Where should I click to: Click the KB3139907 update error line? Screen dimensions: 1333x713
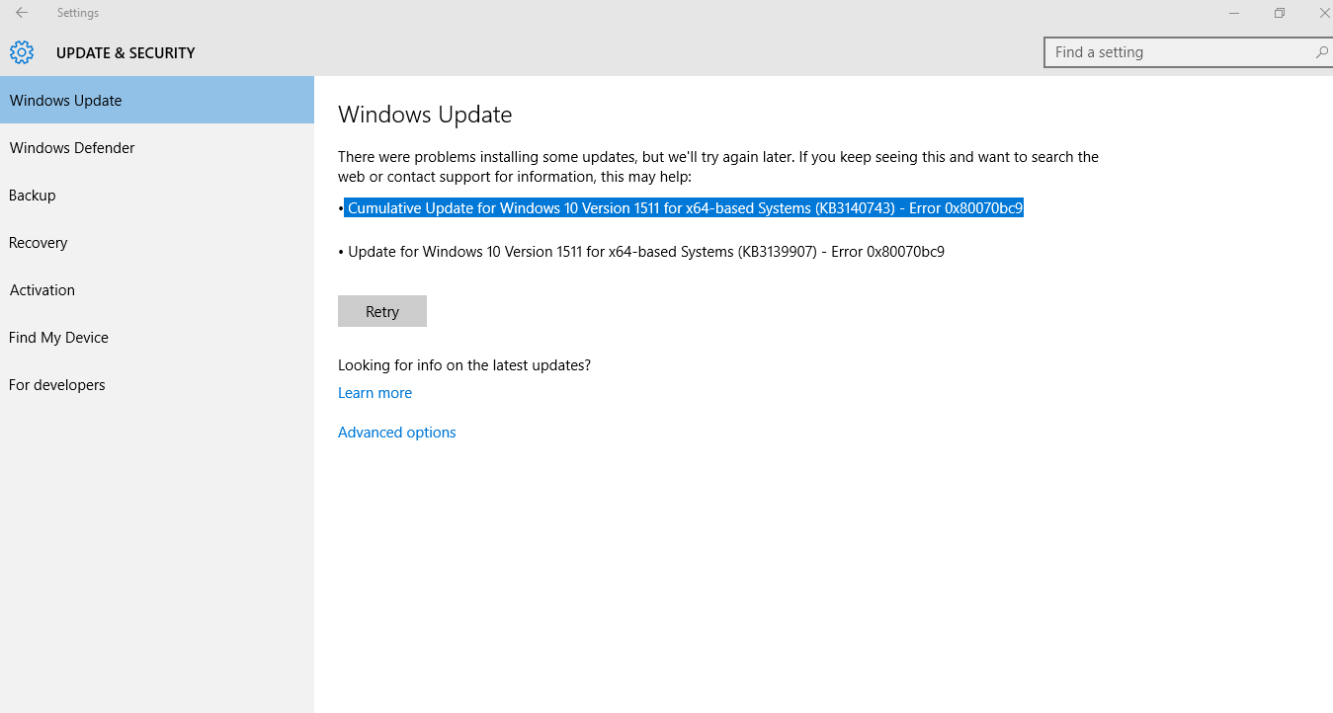pyautogui.click(x=641, y=252)
